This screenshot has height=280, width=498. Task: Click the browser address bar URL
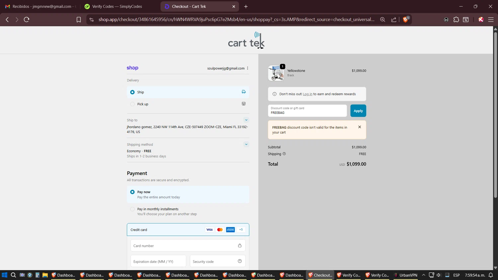[236, 20]
